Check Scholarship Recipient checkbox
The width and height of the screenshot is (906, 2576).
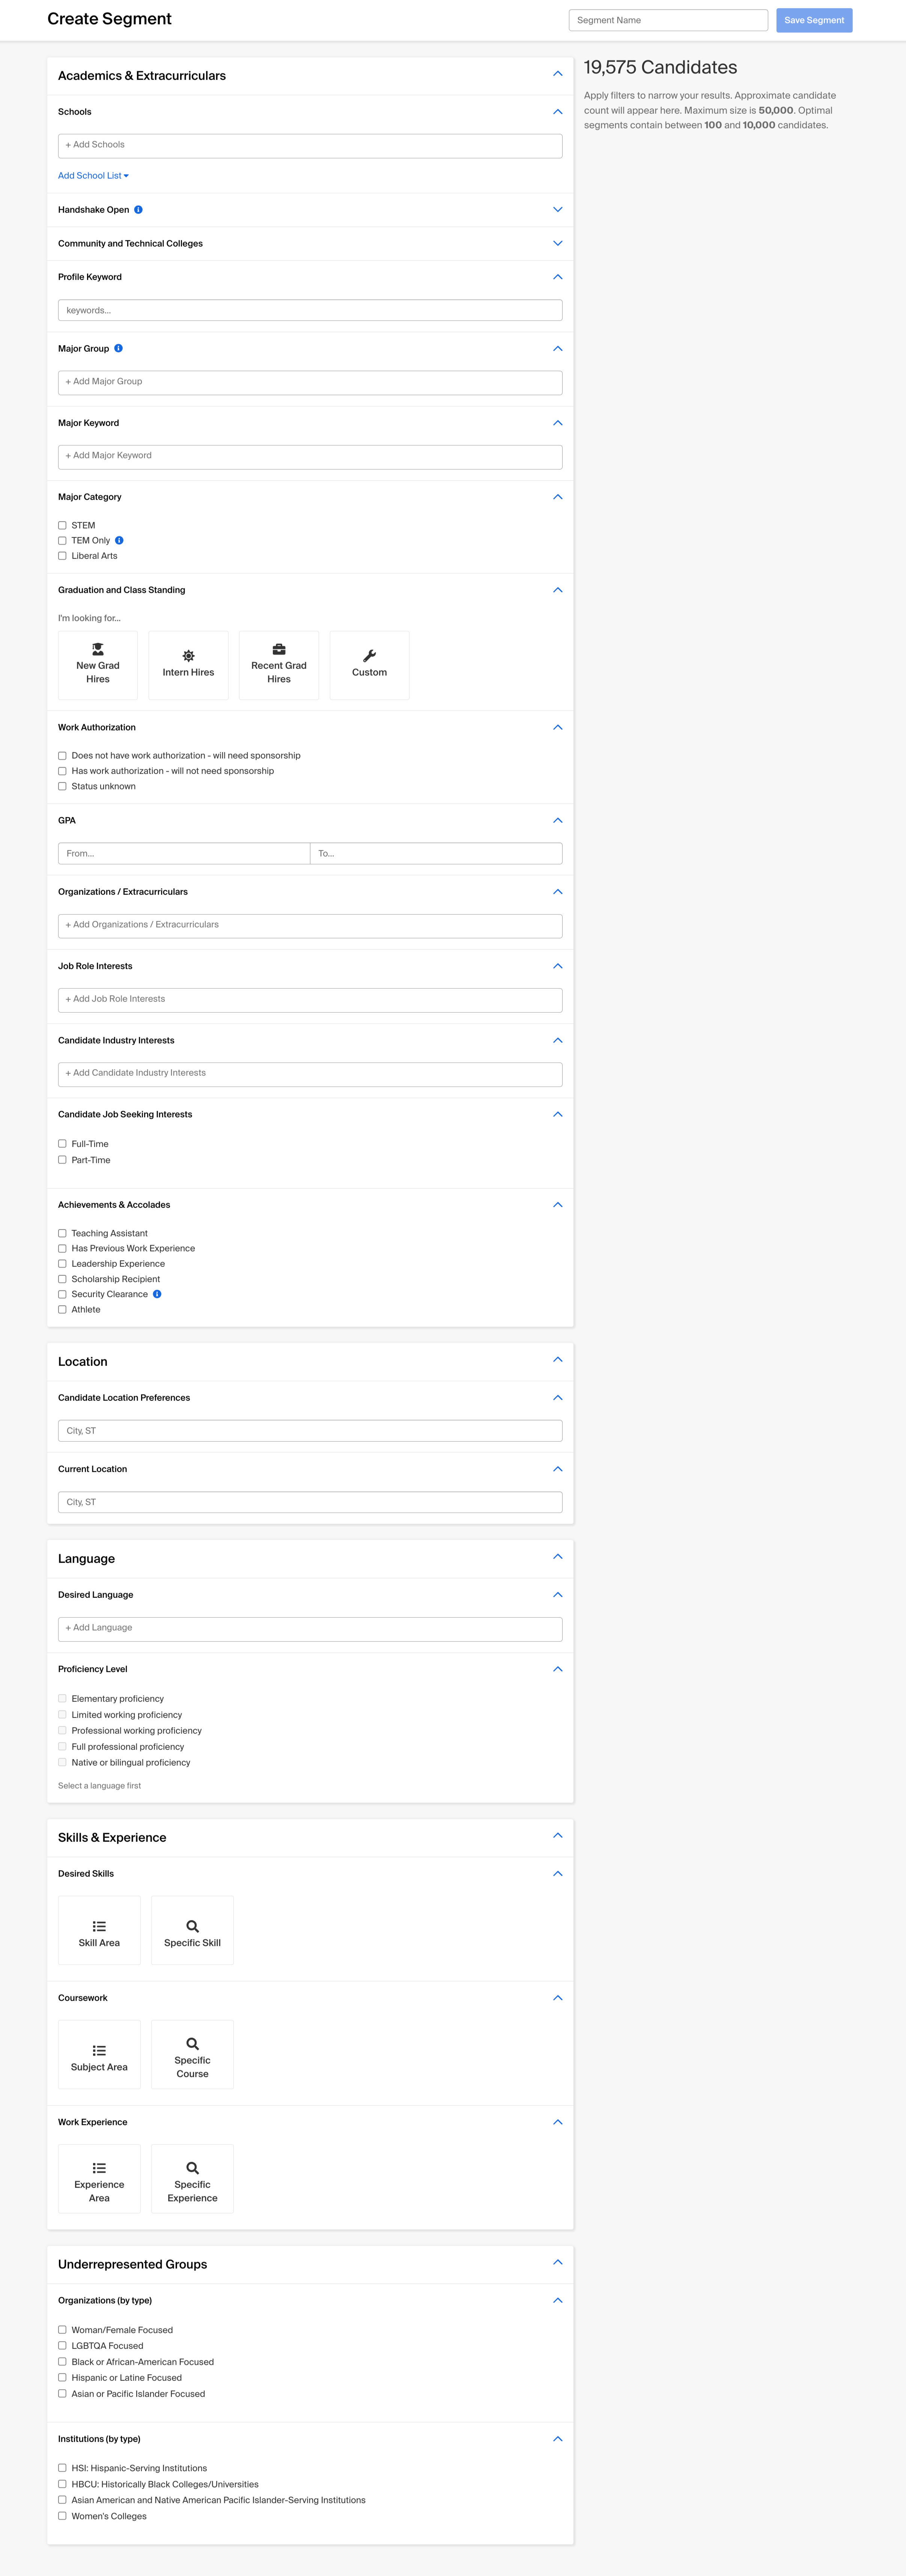(62, 1279)
